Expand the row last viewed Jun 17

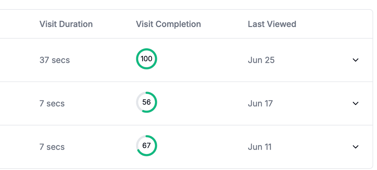pos(355,103)
